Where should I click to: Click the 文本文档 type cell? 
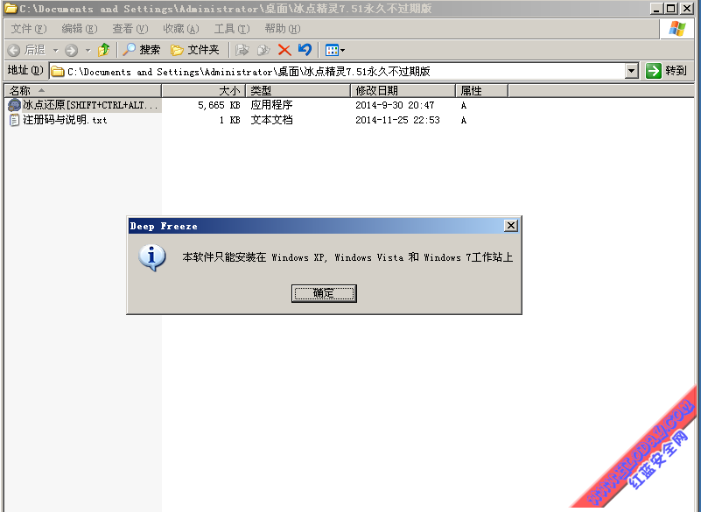(271, 120)
